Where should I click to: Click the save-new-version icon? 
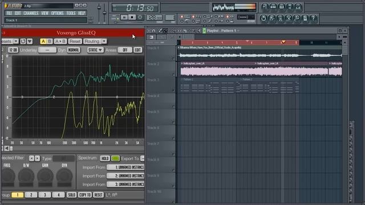click(272, 18)
